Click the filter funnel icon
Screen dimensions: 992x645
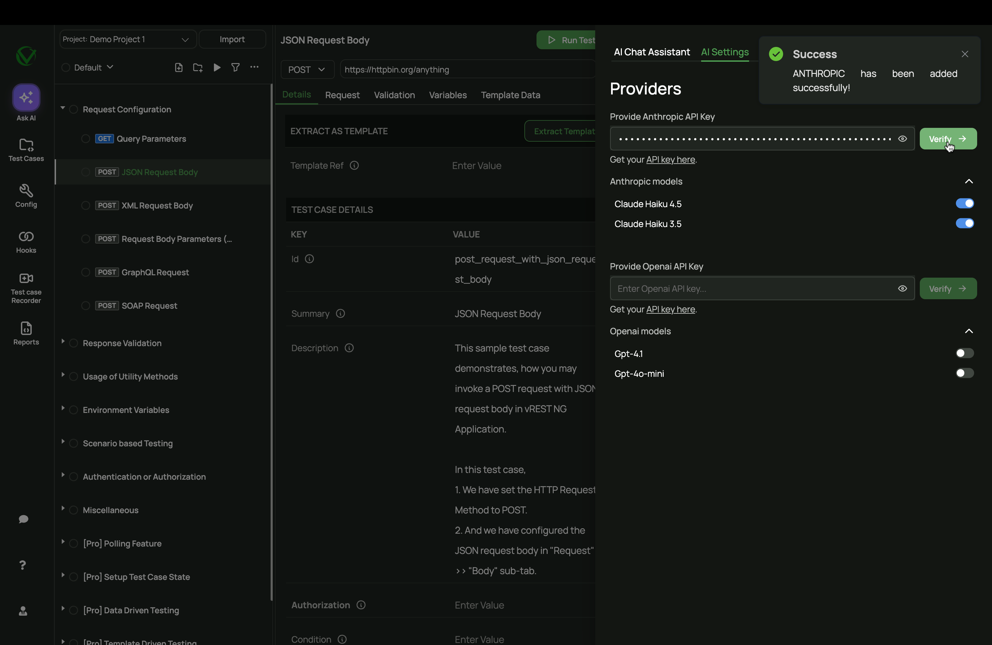point(236,67)
